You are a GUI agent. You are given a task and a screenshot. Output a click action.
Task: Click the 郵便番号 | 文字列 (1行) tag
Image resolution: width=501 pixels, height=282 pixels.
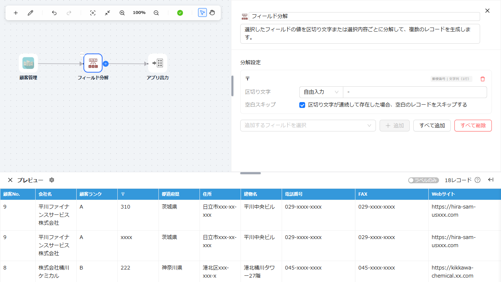click(451, 79)
